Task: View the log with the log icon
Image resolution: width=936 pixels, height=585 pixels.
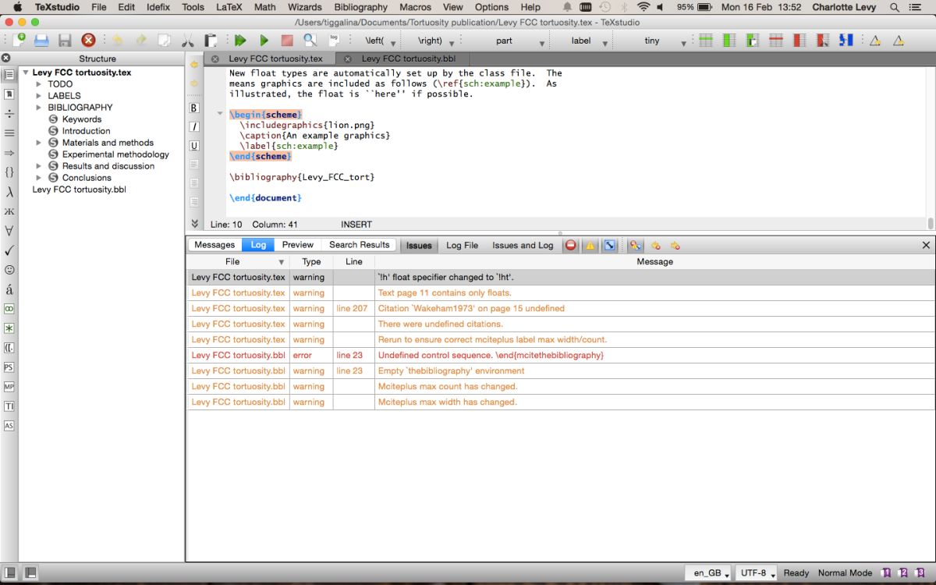Action: (334, 40)
